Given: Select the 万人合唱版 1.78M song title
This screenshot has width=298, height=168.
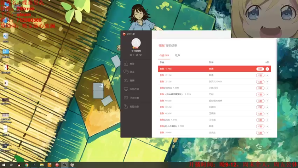Looking at the screenshot, I should (168, 126).
